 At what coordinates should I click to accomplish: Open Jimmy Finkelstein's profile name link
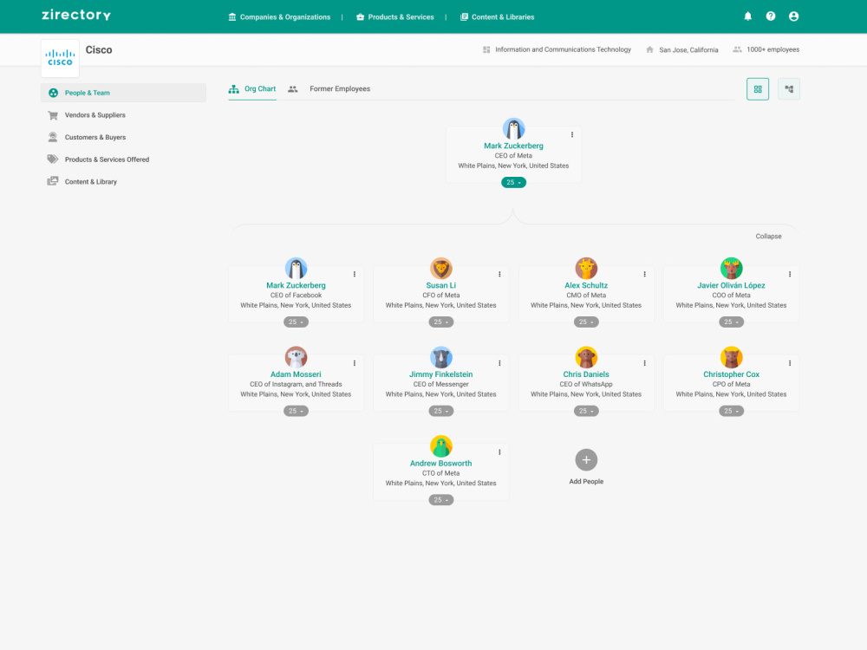coord(441,374)
